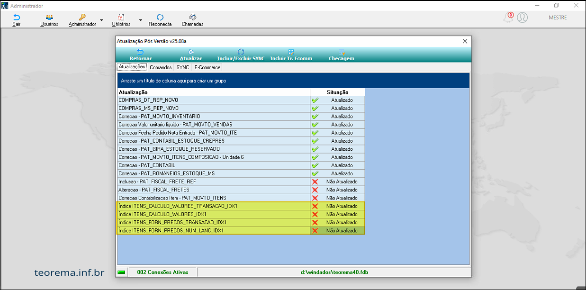586x290 pixels.
Task: Click the Retornar back arrow
Action: click(x=140, y=53)
